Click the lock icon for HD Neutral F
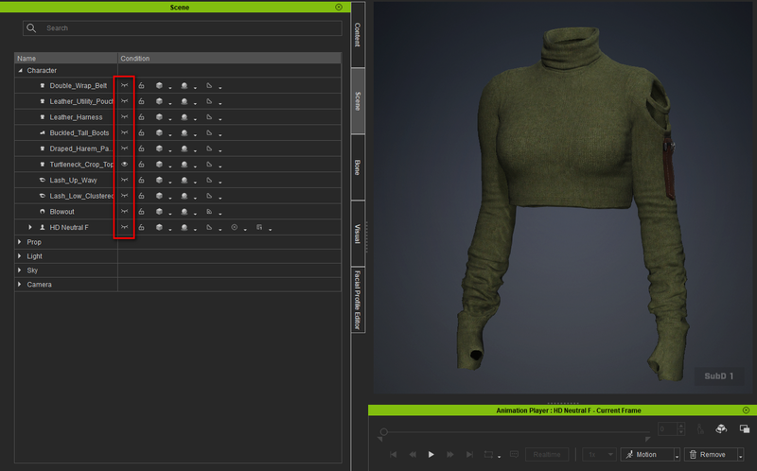757x471 pixels. [x=141, y=227]
